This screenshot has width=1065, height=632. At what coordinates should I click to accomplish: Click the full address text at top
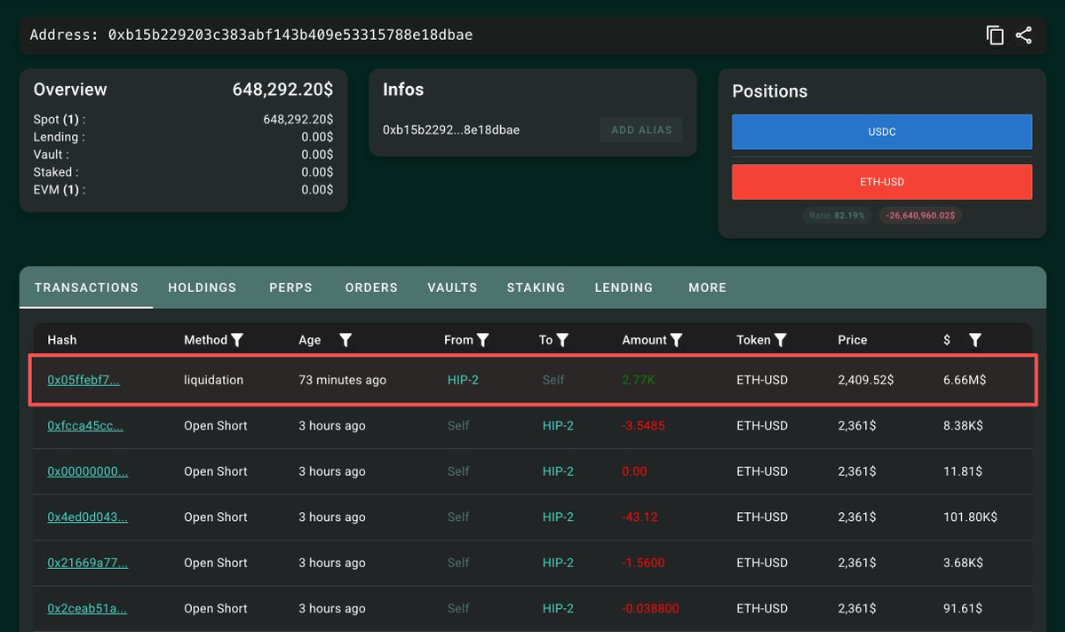290,35
